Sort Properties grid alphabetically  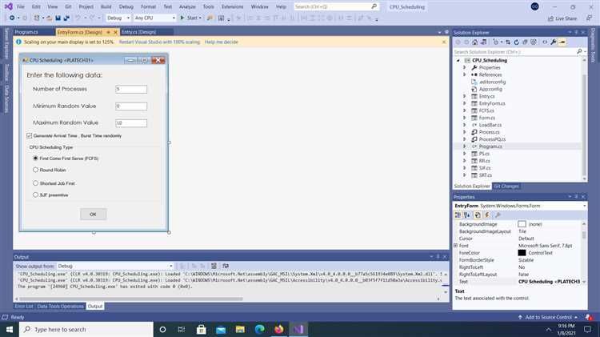[x=467, y=215]
